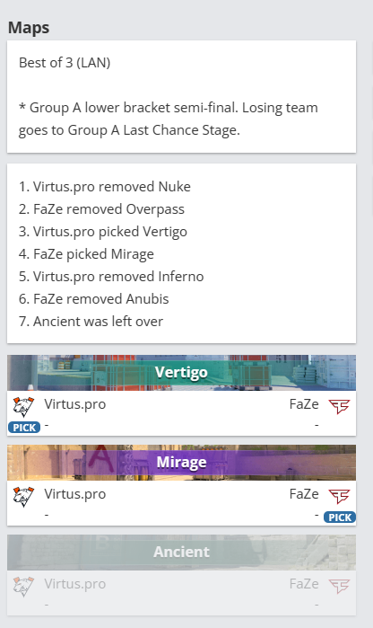Screen dimensions: 373x628
Task: Click Virtus.pro logo in Vertigo map
Action: (x=23, y=407)
